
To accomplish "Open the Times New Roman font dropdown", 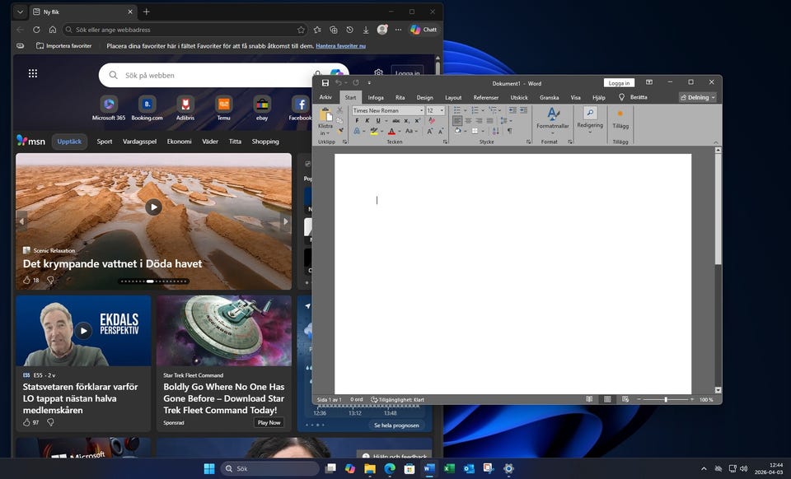I will coord(421,110).
